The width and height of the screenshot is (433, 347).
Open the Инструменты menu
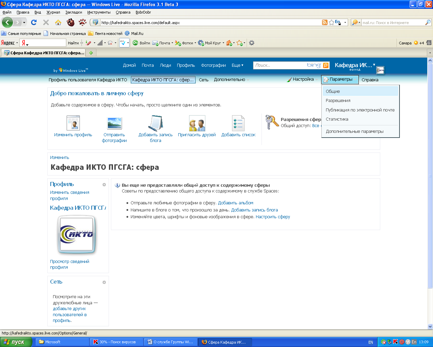pos(99,12)
